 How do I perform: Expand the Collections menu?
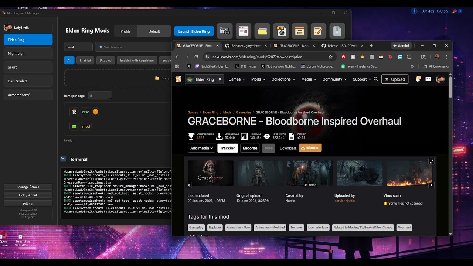point(283,79)
